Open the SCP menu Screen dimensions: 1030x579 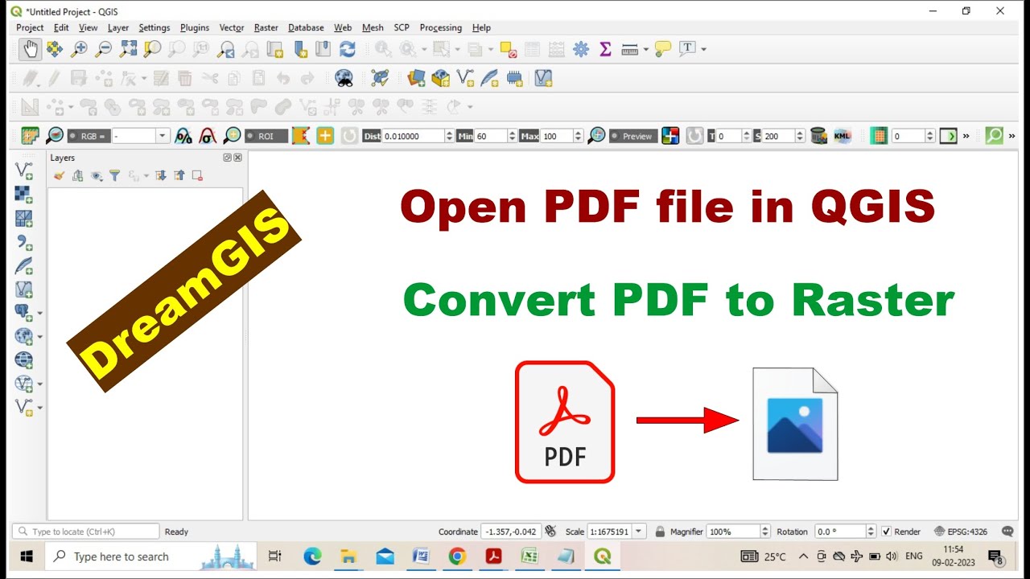[402, 27]
